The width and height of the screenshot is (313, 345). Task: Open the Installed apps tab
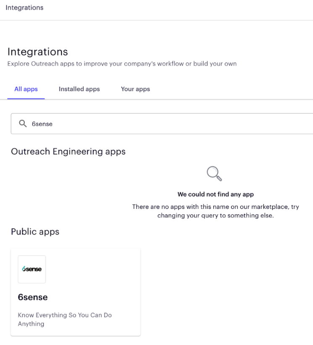click(x=79, y=89)
